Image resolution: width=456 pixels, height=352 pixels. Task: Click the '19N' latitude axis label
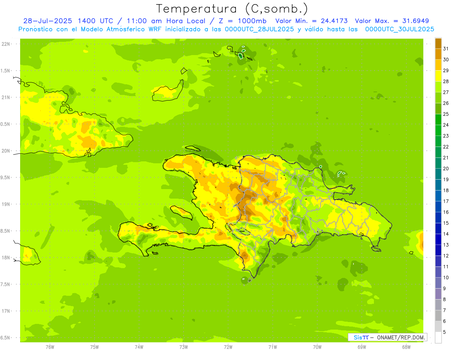[x=6, y=204]
